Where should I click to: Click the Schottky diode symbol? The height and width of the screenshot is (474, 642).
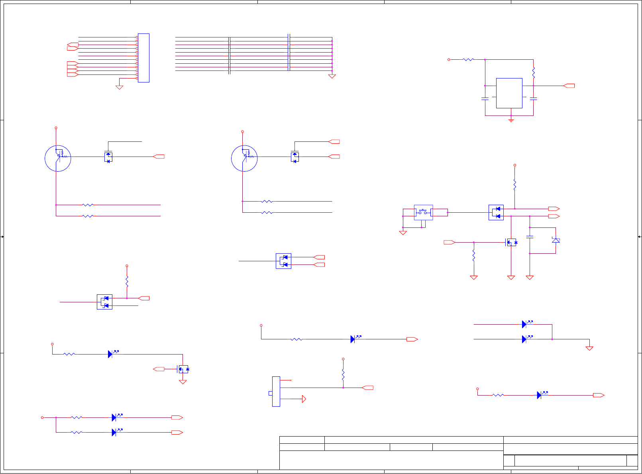pos(556,240)
